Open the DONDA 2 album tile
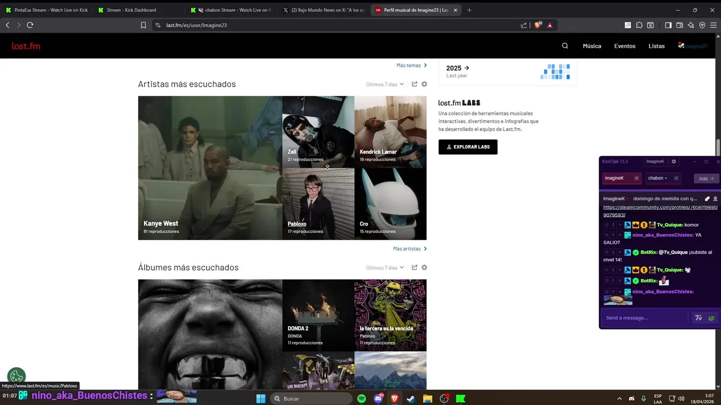The width and height of the screenshot is (721, 405). (x=318, y=315)
